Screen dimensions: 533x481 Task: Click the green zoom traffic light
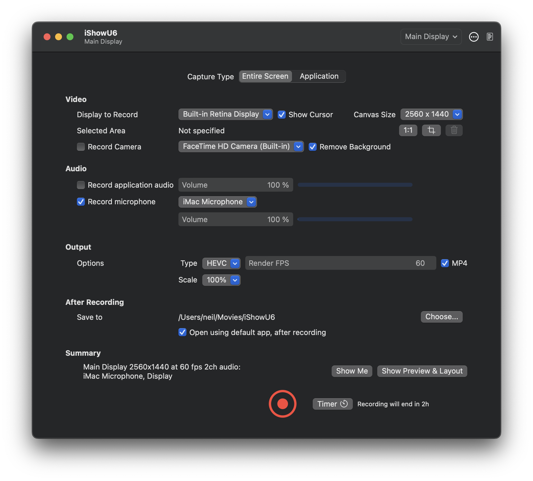(x=70, y=36)
